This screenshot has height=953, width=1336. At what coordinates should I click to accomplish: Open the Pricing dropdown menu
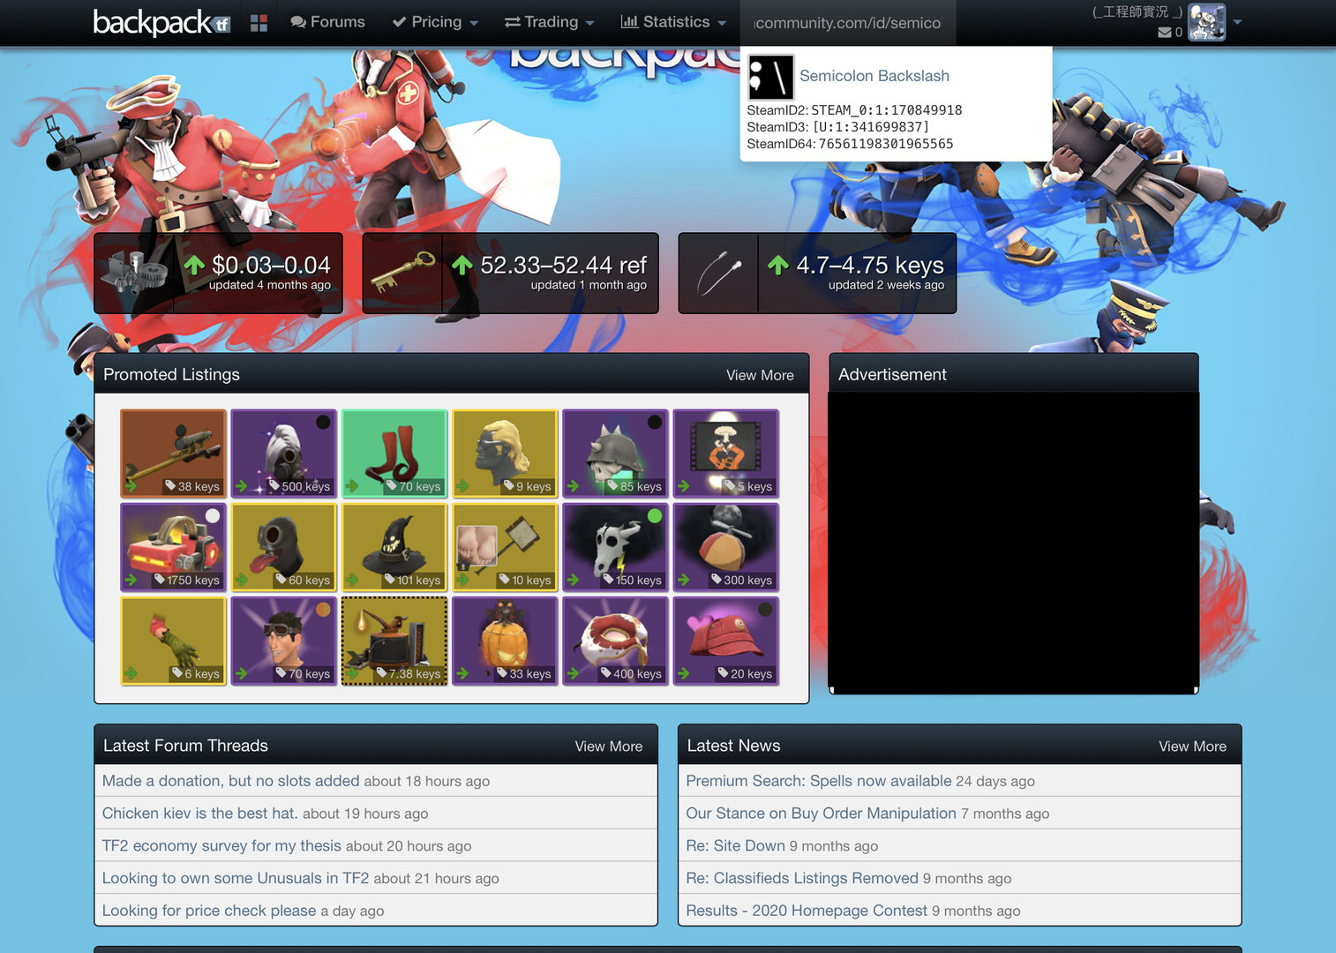click(x=435, y=22)
